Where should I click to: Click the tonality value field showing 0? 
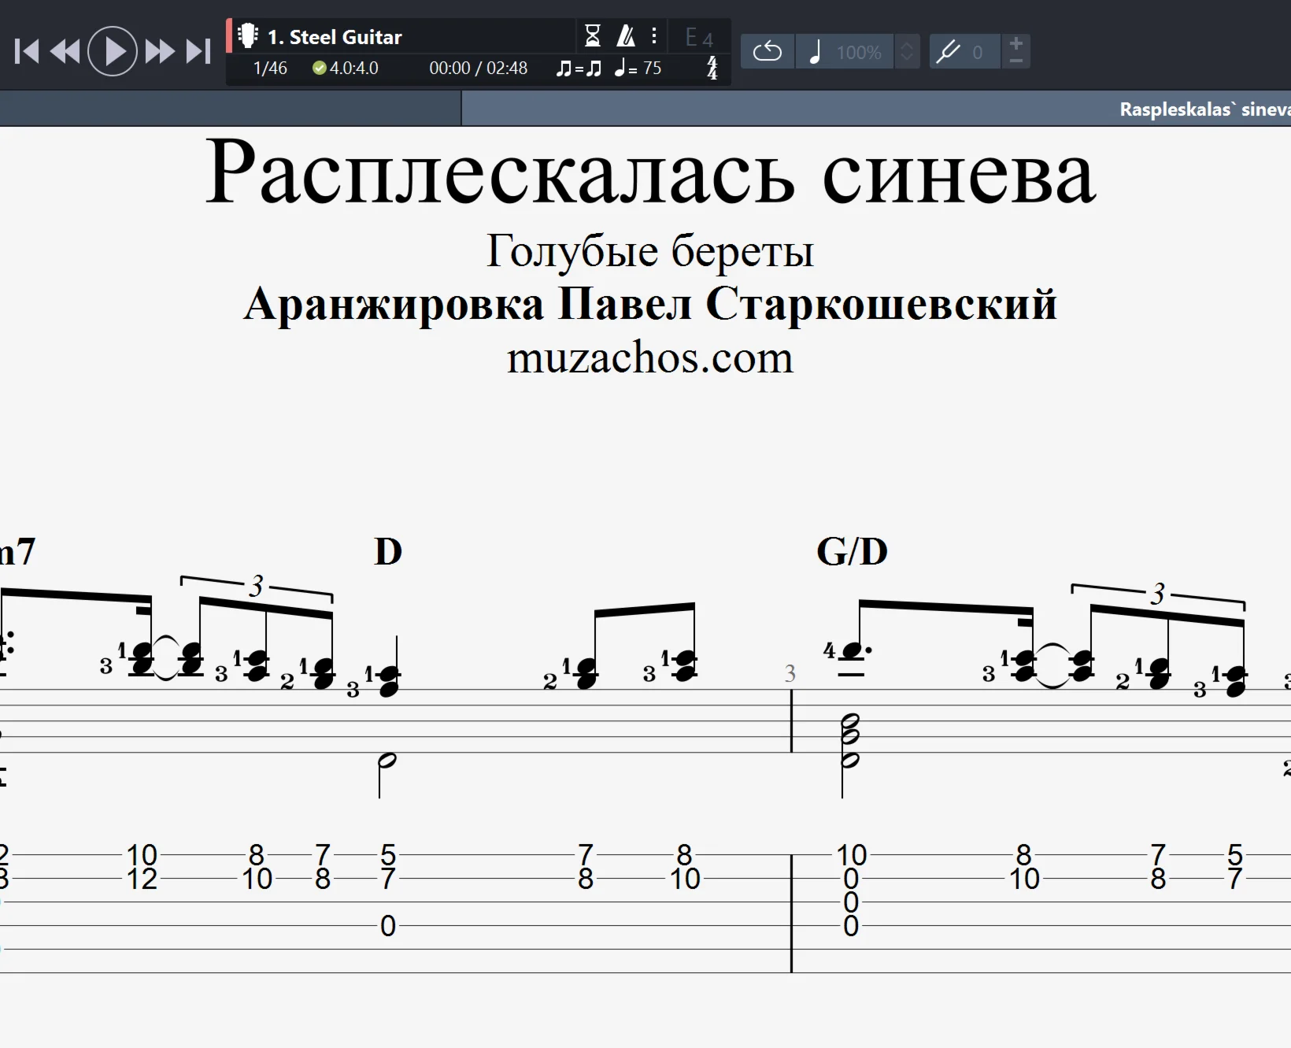tap(978, 52)
